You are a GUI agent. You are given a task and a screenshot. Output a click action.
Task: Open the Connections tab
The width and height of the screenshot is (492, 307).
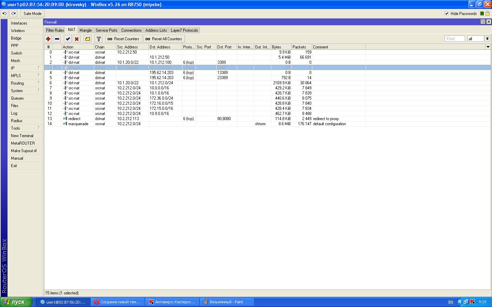[x=131, y=30]
